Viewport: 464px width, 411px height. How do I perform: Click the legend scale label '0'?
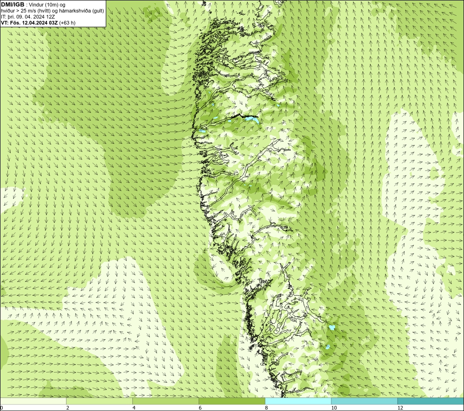1,408
